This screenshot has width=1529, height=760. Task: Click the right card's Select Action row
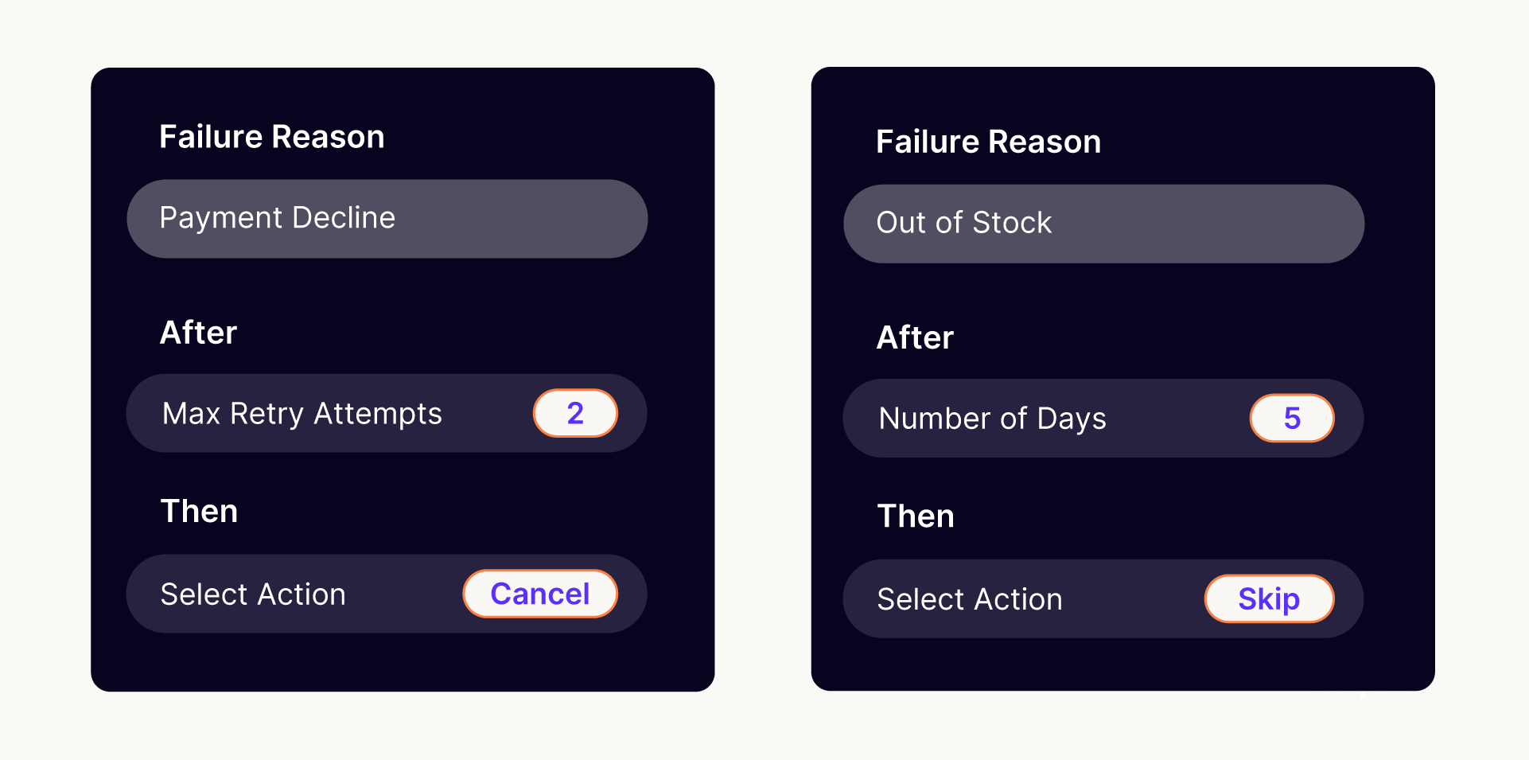tap(1103, 598)
